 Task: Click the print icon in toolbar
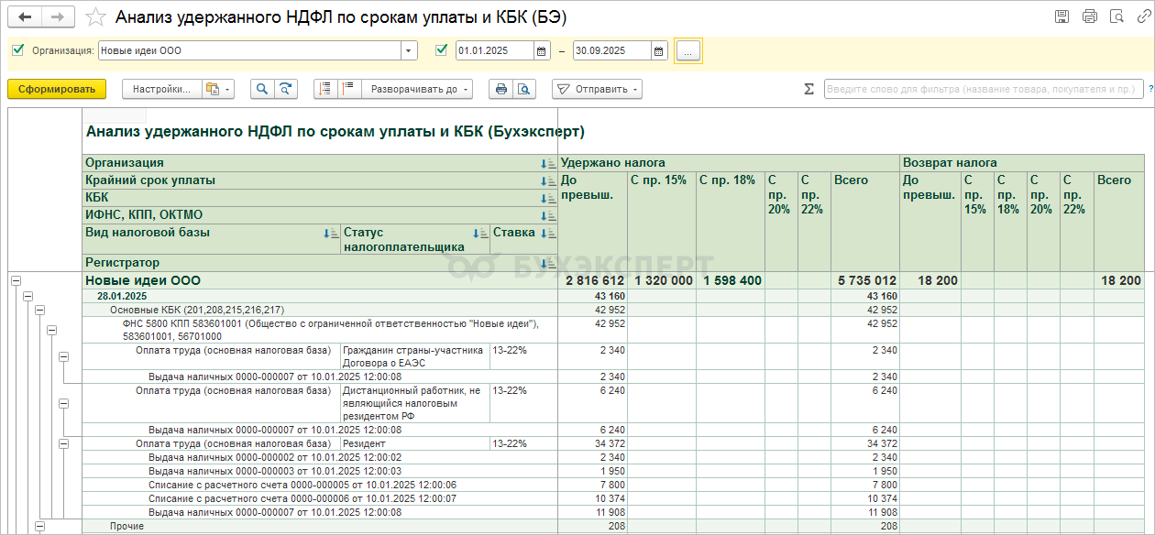pyautogui.click(x=501, y=89)
